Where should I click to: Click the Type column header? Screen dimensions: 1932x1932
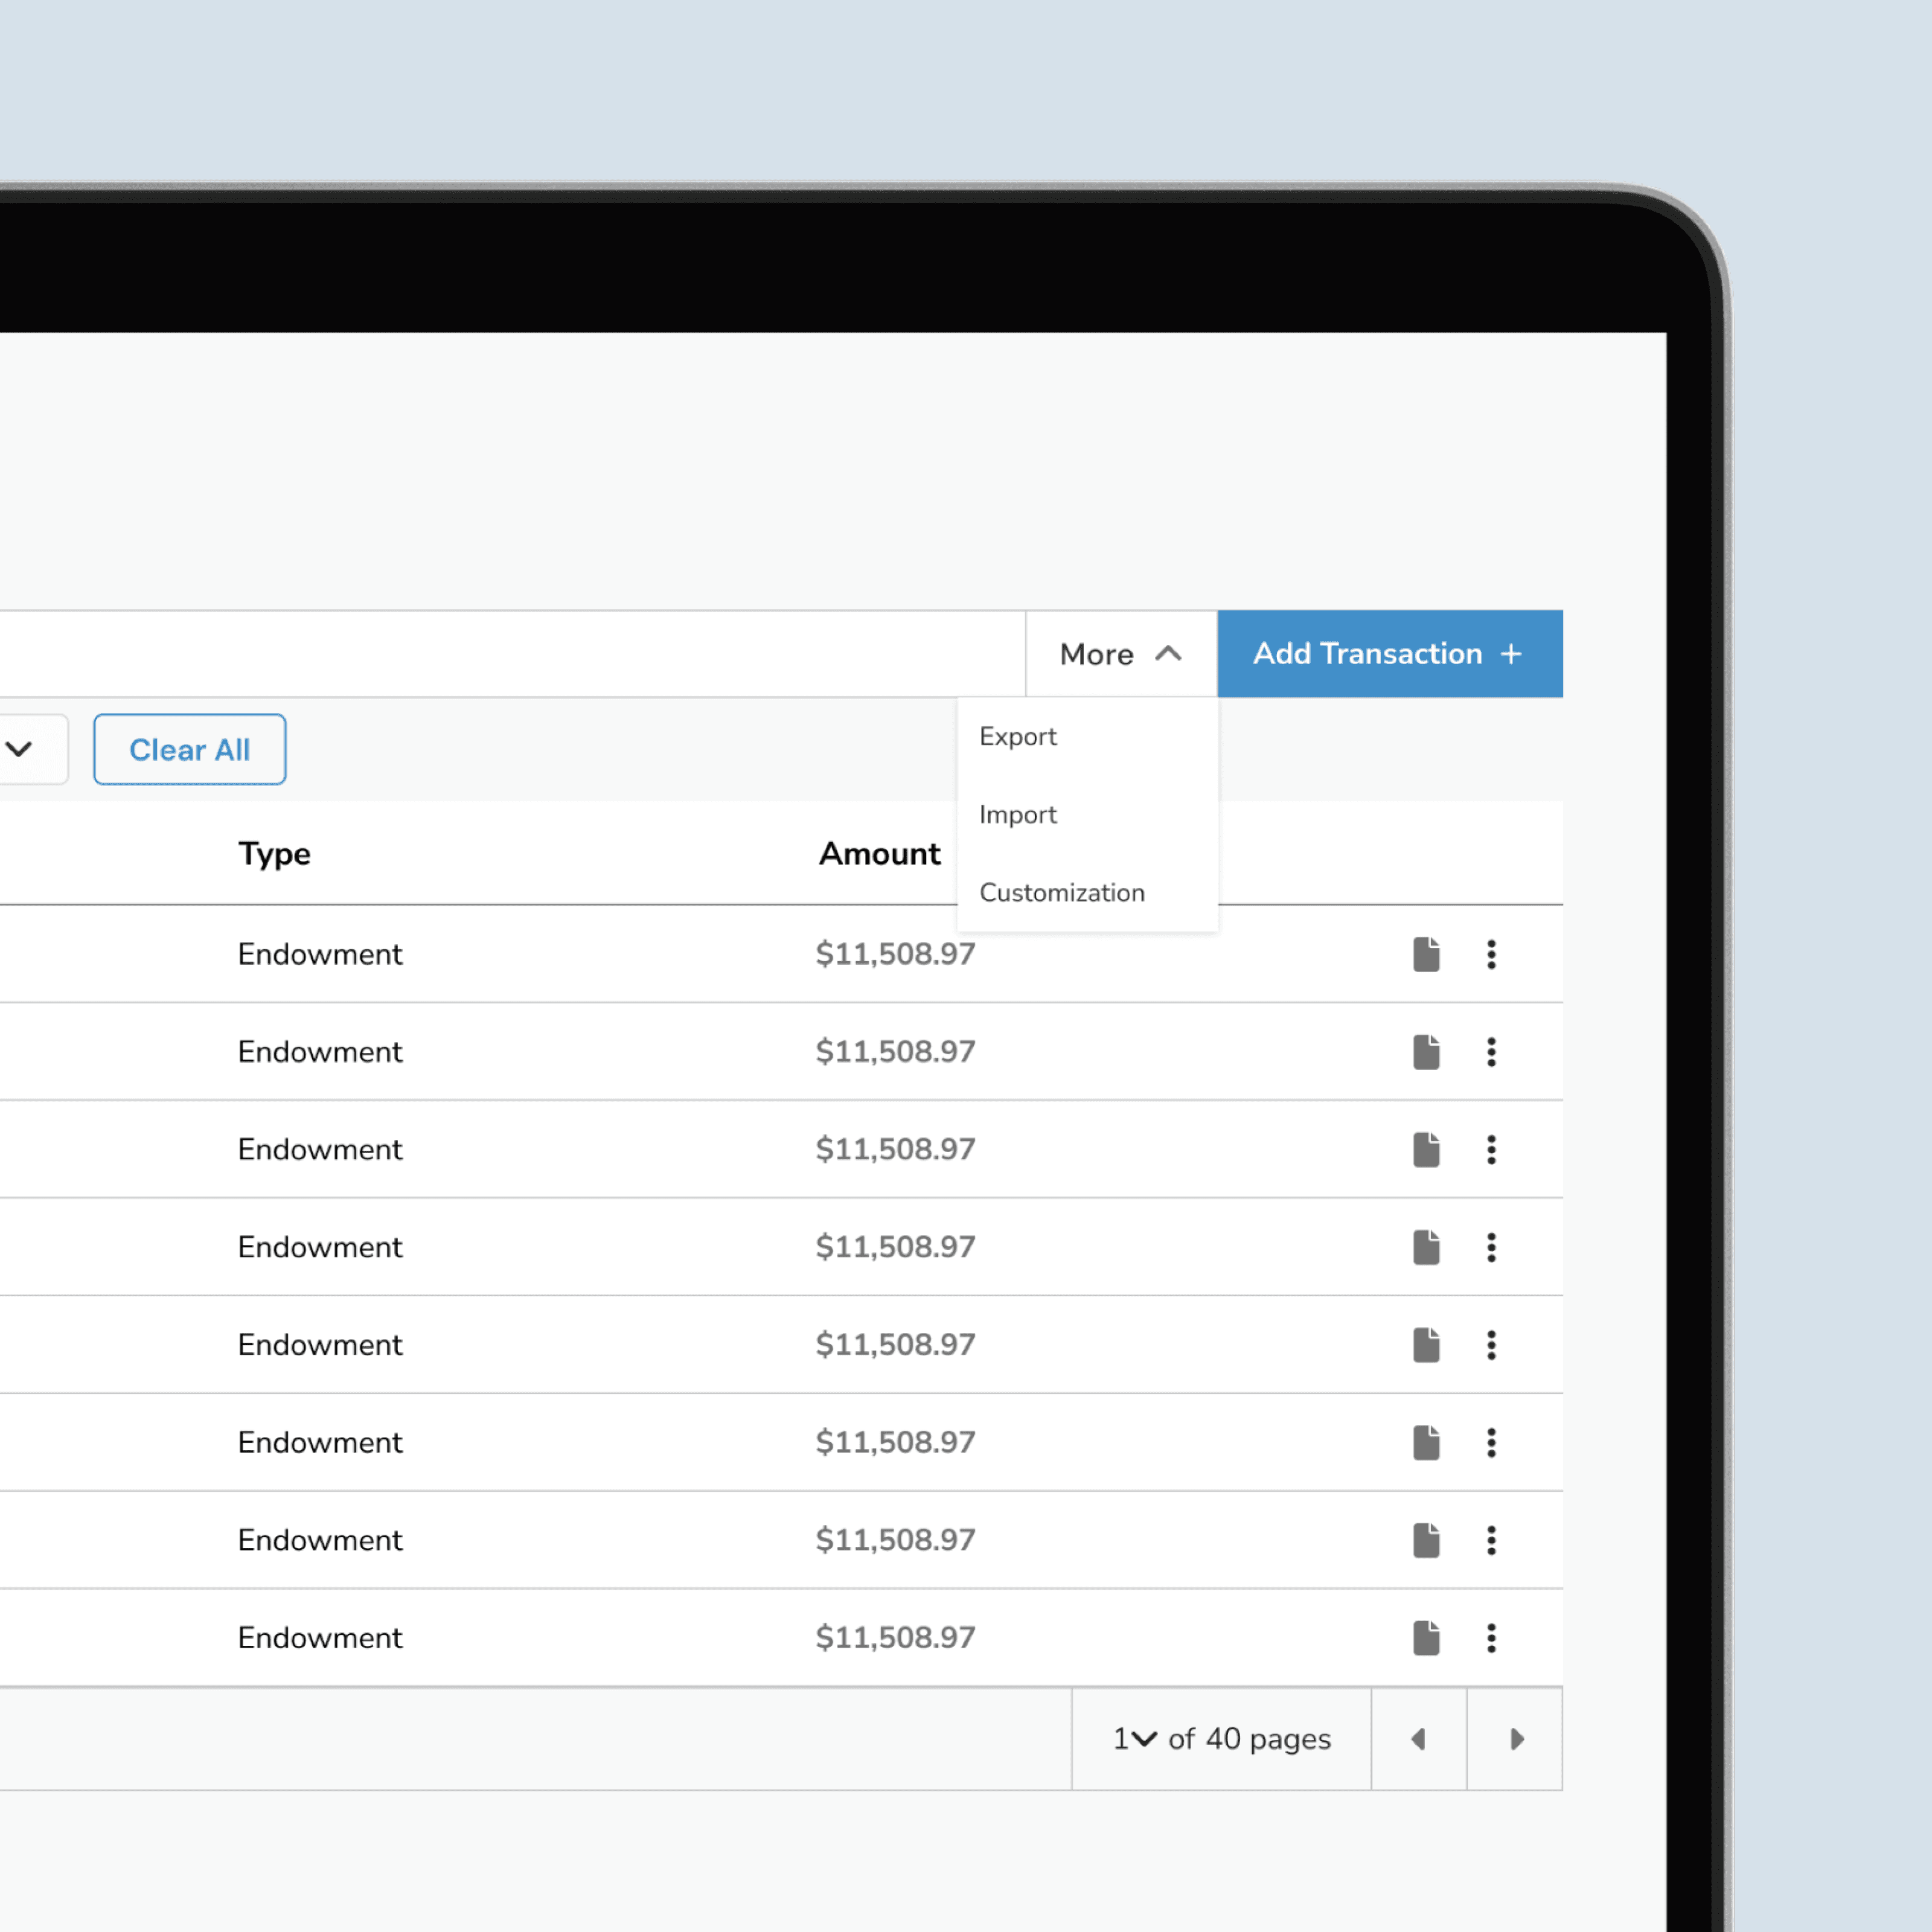(274, 854)
